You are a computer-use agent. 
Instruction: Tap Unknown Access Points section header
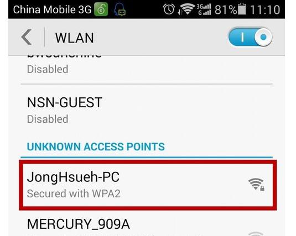96,146
